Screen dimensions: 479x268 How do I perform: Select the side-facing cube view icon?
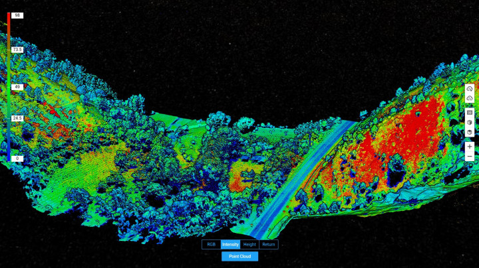coord(470,123)
